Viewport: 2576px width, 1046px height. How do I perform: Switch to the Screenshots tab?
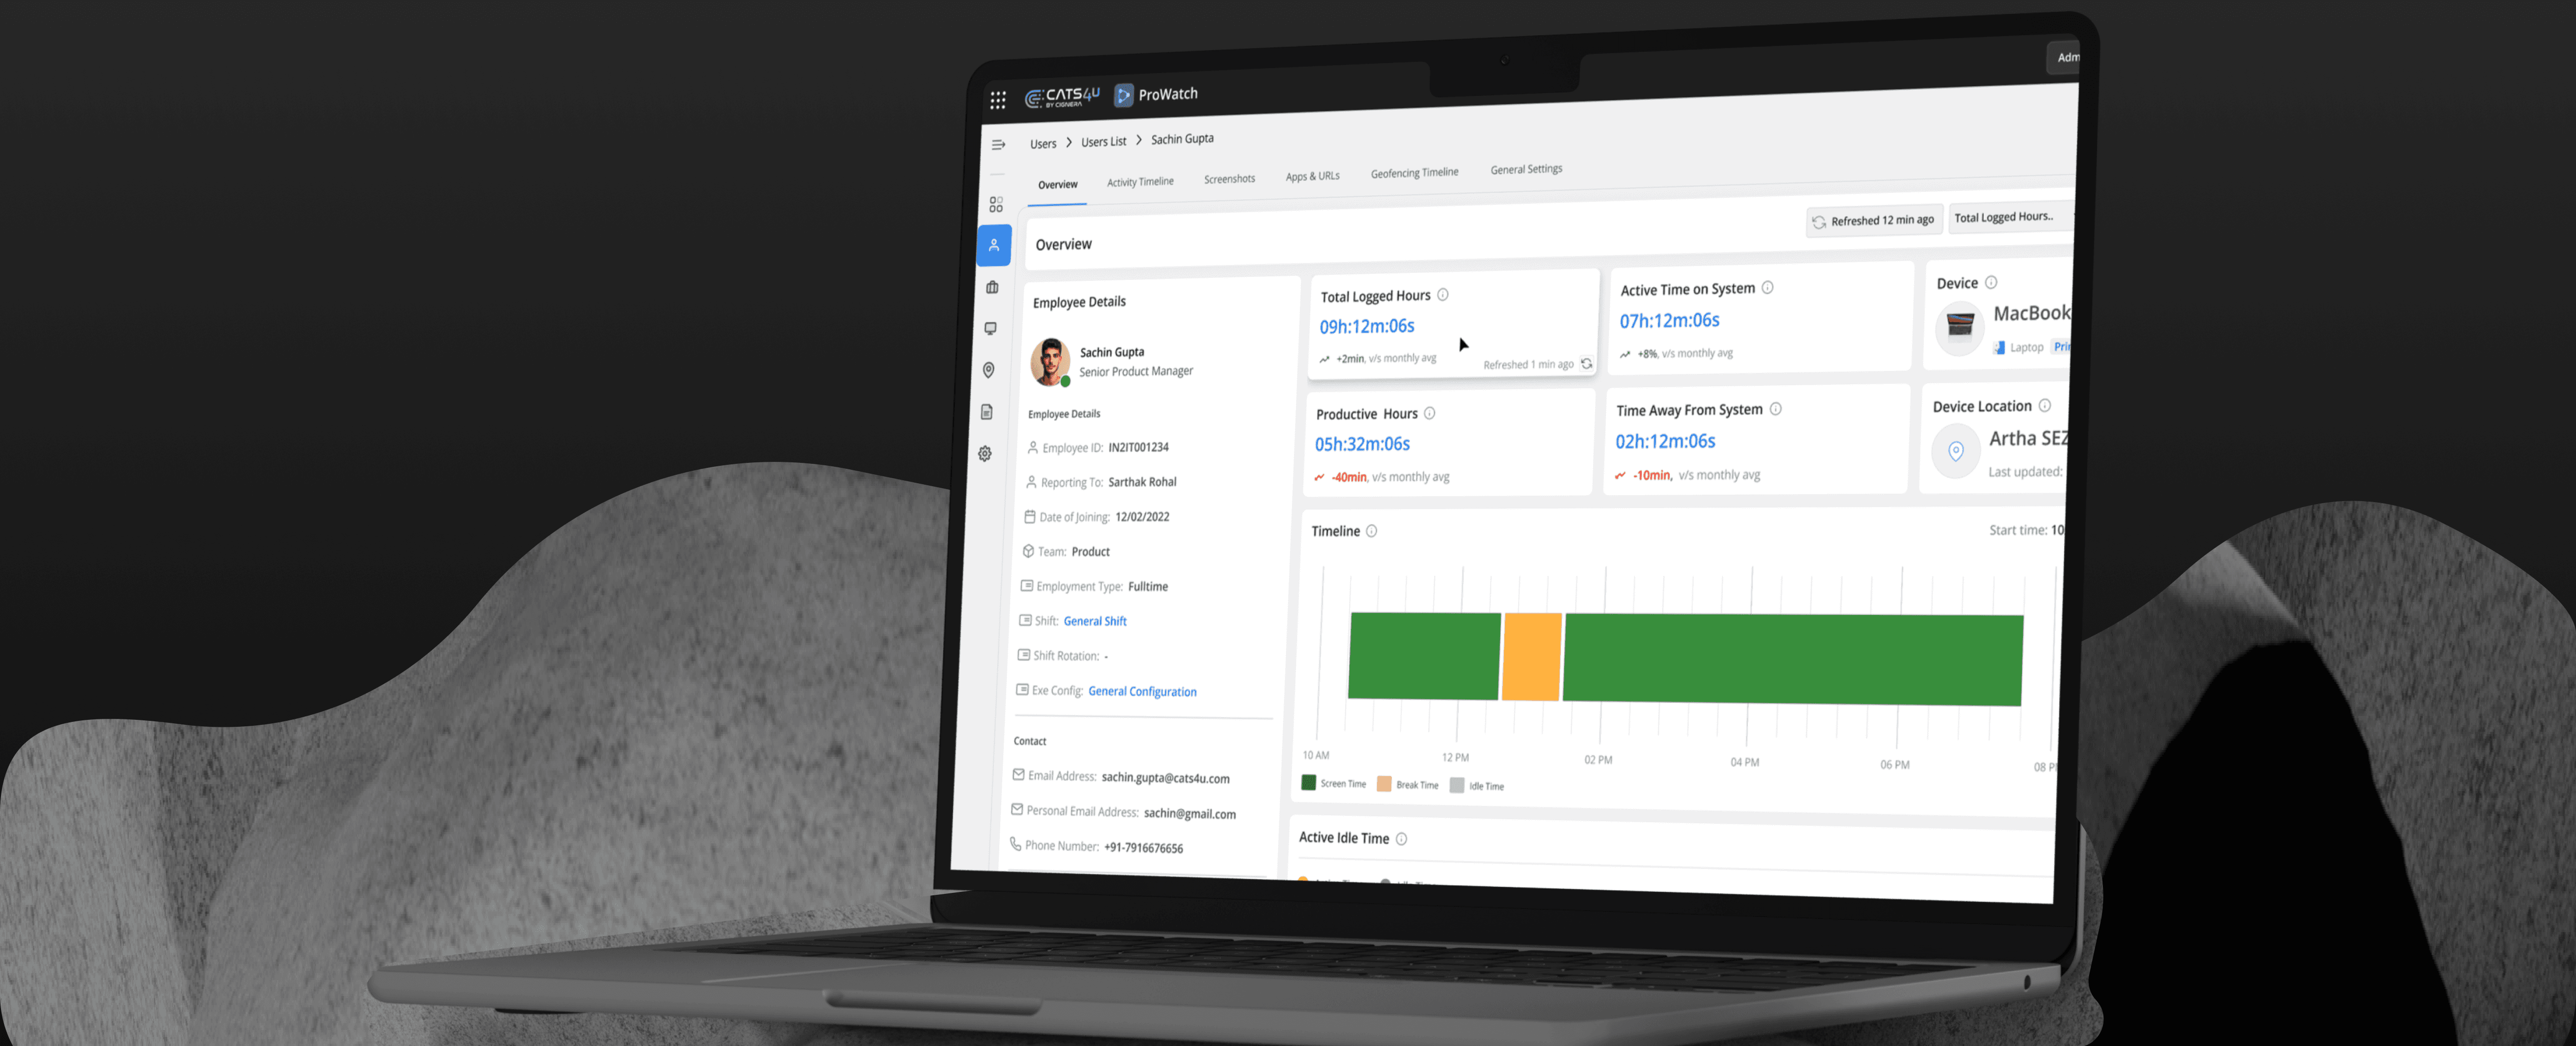tap(1229, 179)
